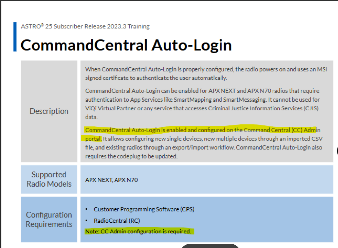Image resolution: width=338 pixels, height=248 pixels.
Task: Click the "Customer Programming Software (CPS)" bullet
Action: pyautogui.click(x=144, y=209)
